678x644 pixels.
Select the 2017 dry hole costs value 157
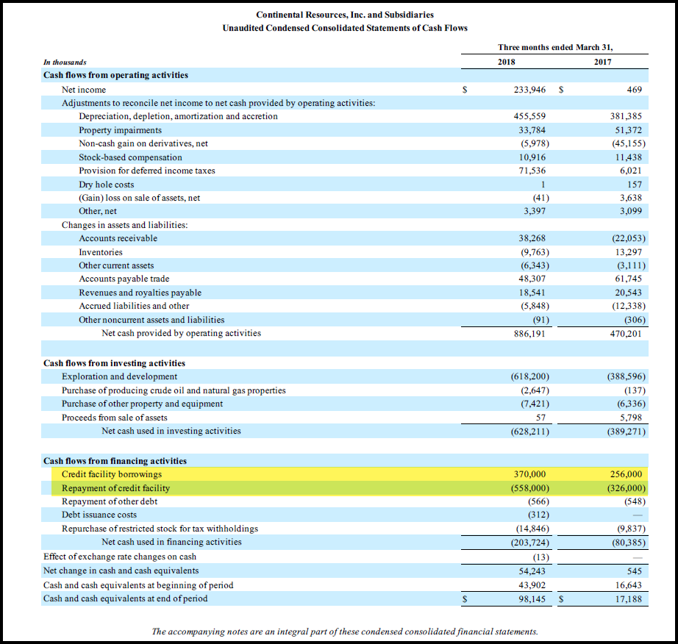(635, 185)
